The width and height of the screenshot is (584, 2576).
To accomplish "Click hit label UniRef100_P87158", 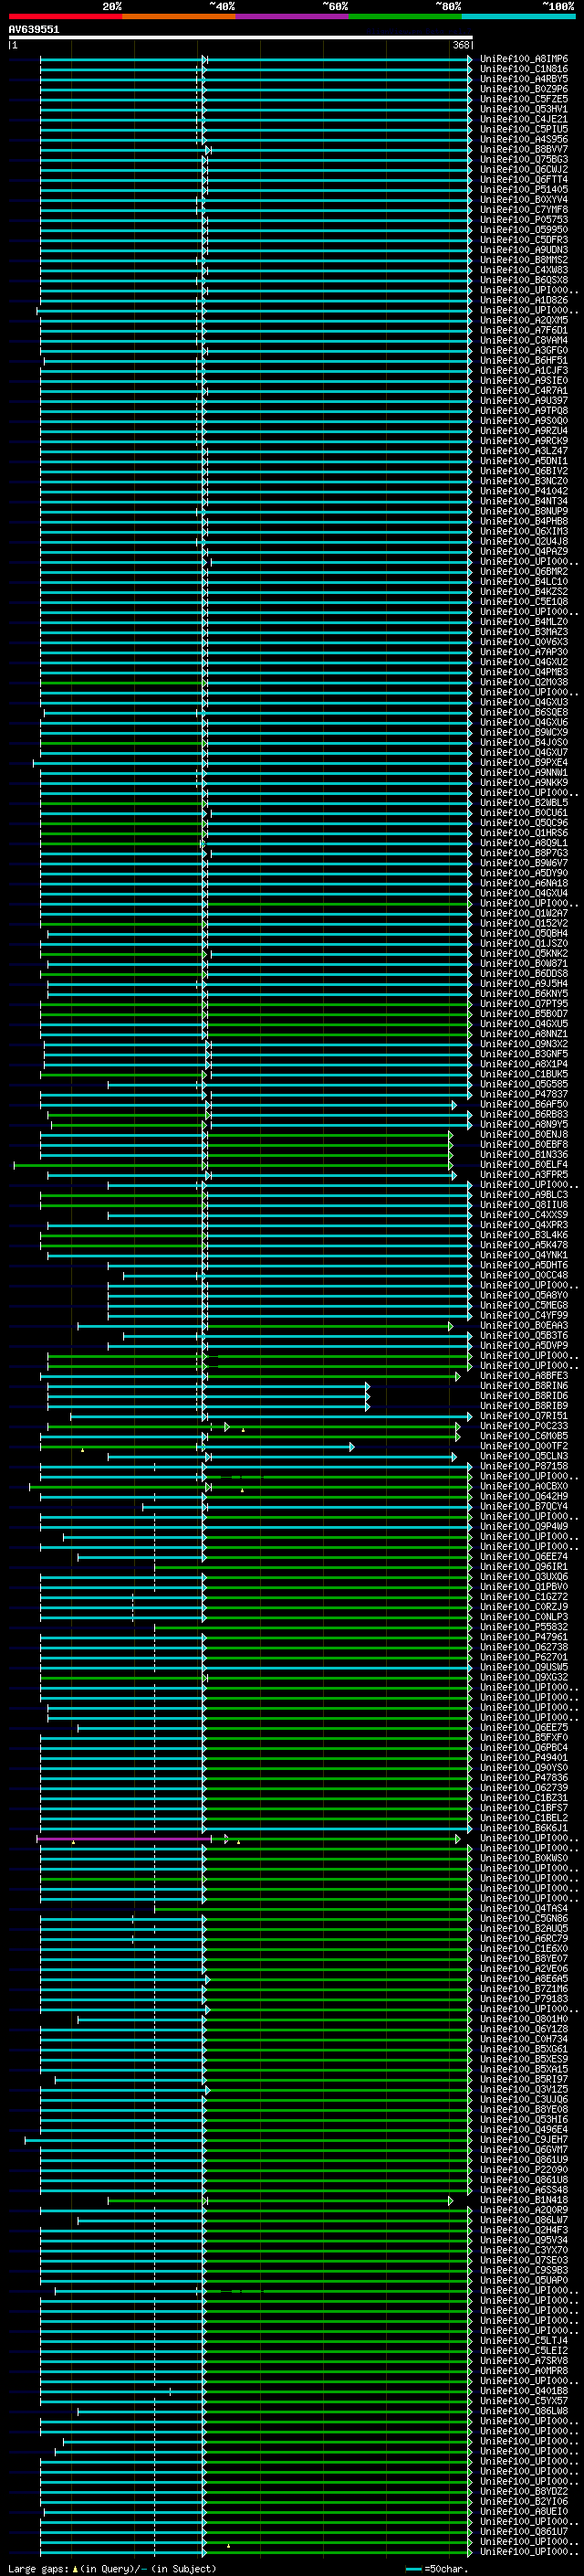I will pyautogui.click(x=524, y=1466).
